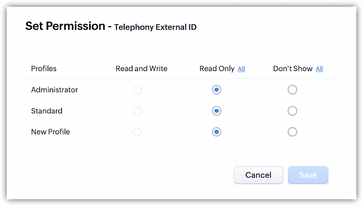Click the Read Only column header text
This screenshot has height=206, width=363.
click(x=217, y=69)
